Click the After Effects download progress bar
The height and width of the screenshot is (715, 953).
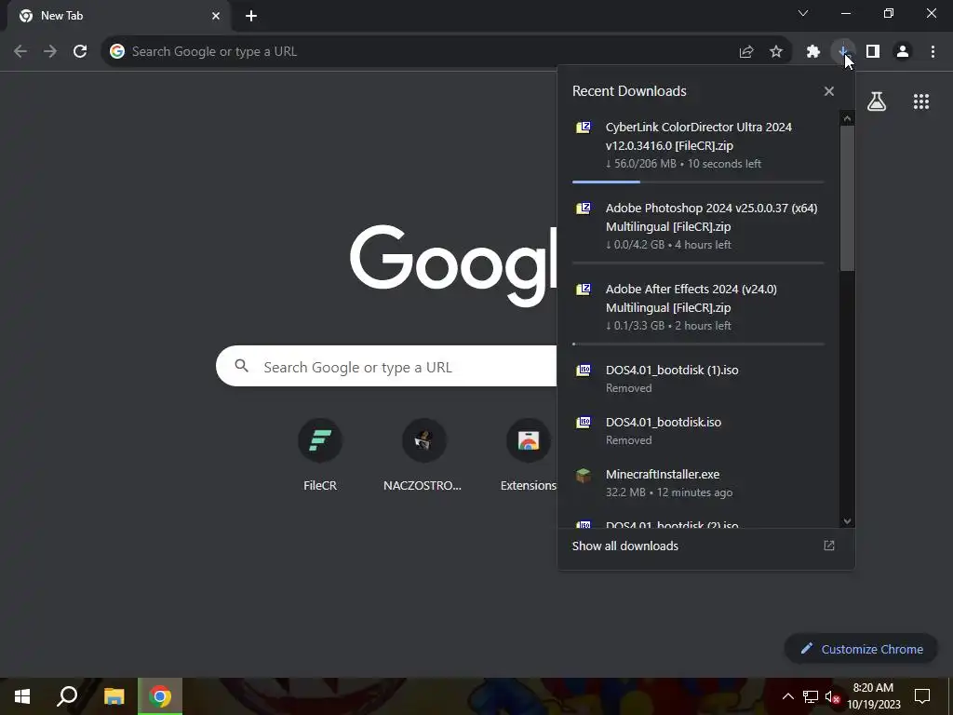tap(698, 344)
